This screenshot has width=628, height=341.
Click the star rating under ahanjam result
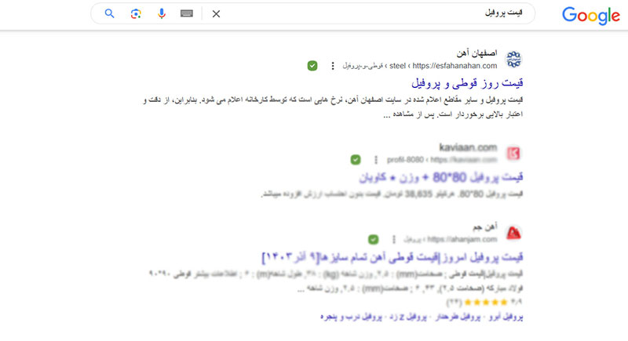(x=486, y=302)
